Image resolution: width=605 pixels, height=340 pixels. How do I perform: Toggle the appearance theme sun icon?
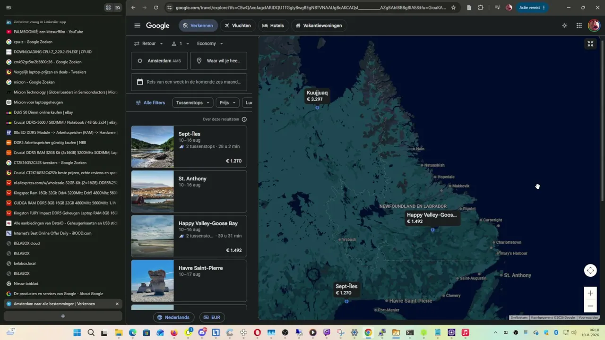click(x=564, y=25)
